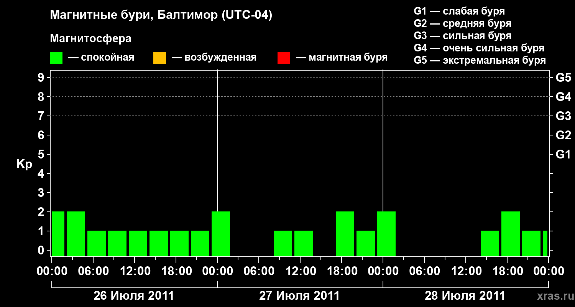Image resolution: width=575 pixels, height=307 pixels.
Task: Click the 18:00 label of 26 Июля
Action: (176, 271)
